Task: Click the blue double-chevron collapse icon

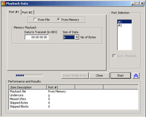Action: (136, 75)
